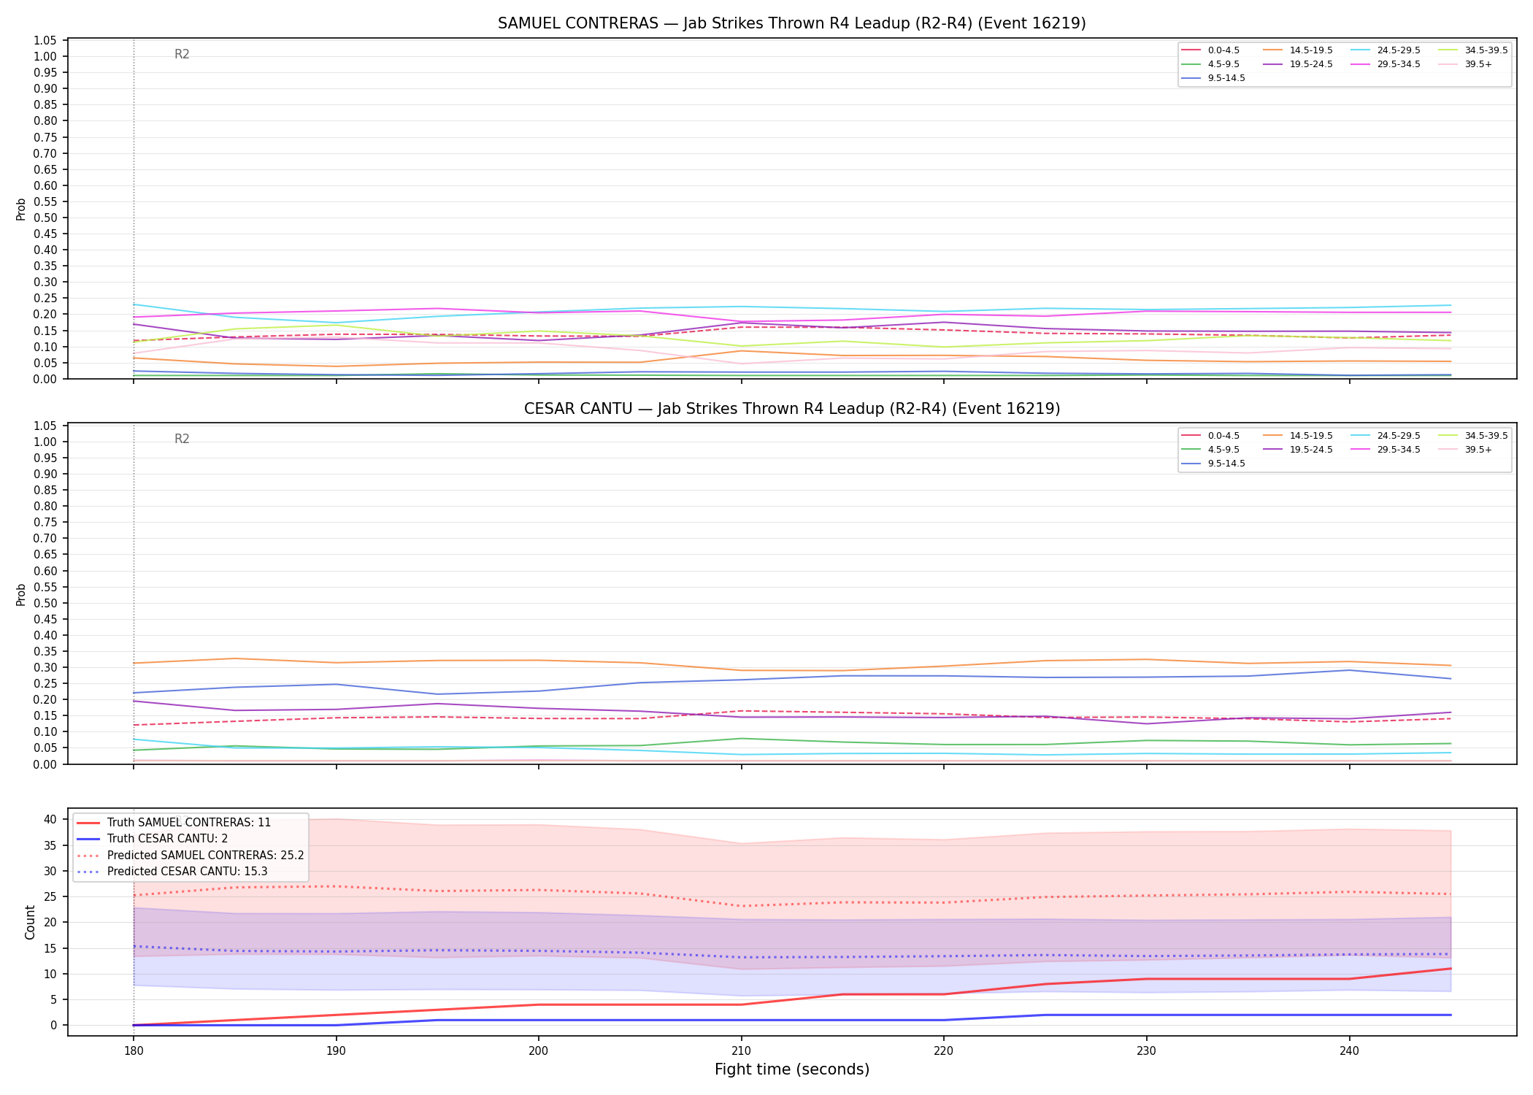Screen dimensions: 1533x1095
Task: Click the 230 tick on fight time axis
Action: tap(1146, 1050)
